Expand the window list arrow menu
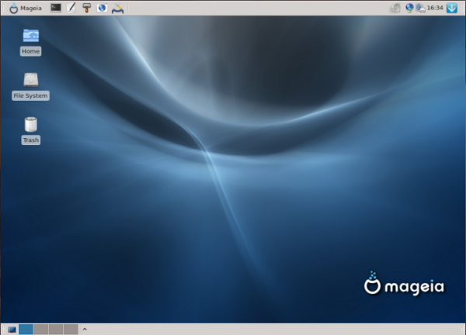466x335 pixels. 85,329
